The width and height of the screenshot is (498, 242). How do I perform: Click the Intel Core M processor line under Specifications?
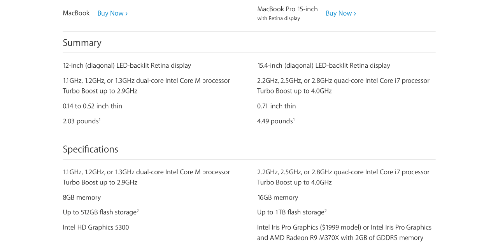(146, 172)
